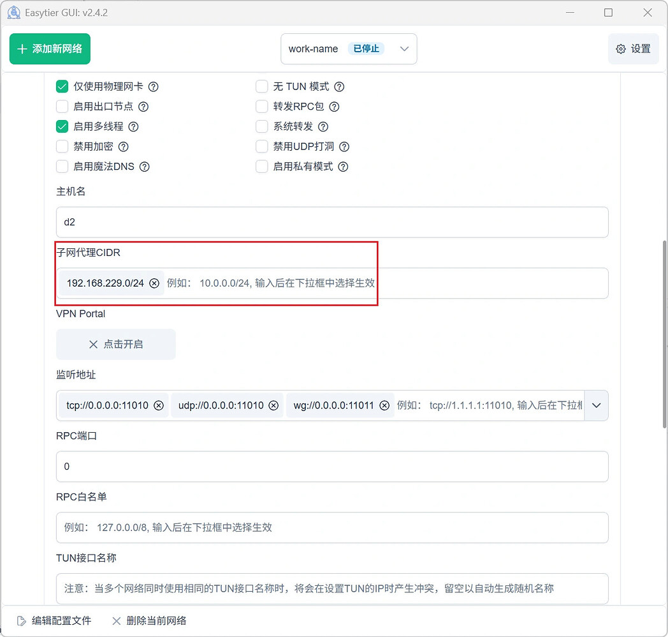This screenshot has height=637, width=668.
Task: Expand the 监听地址 dropdown arrow
Action: [x=597, y=405]
